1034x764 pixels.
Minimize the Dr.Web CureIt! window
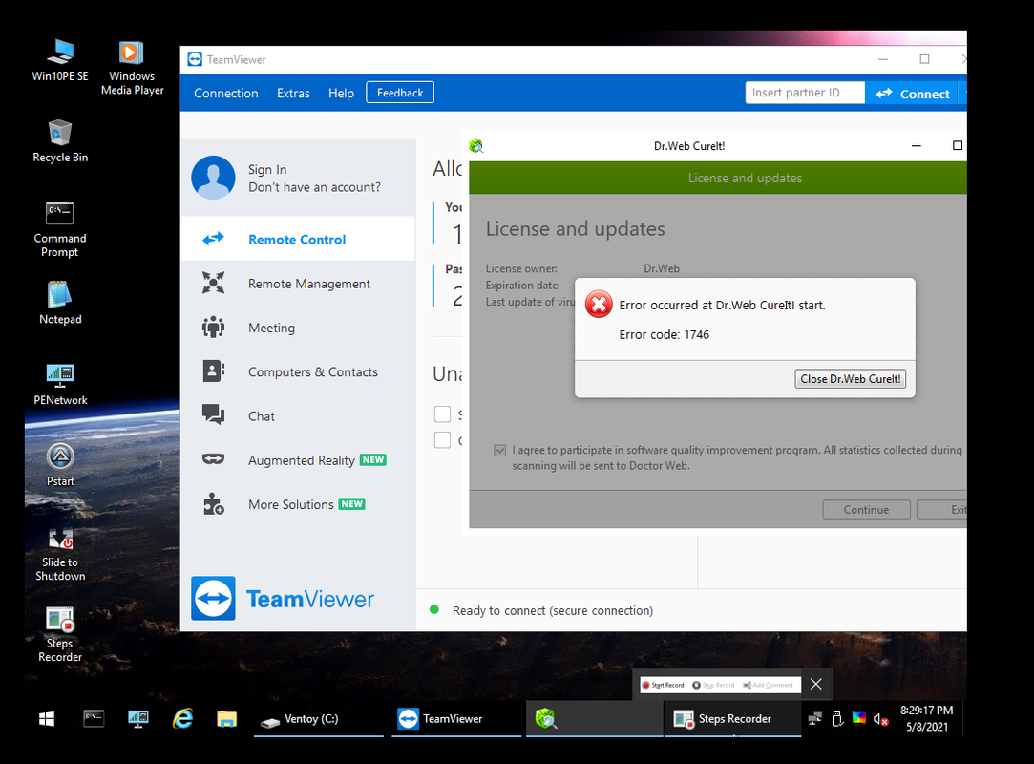[916, 146]
